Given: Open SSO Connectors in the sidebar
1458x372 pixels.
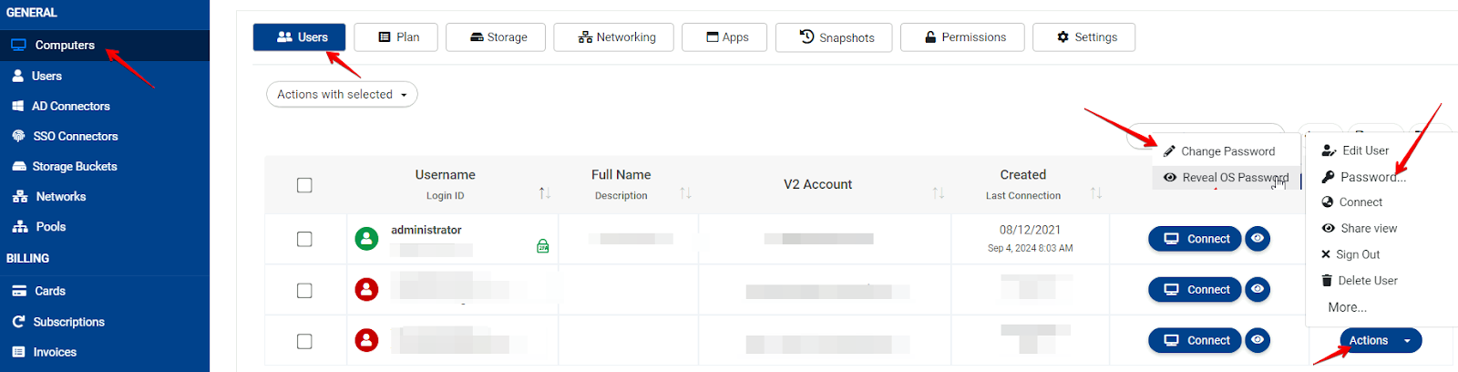Looking at the screenshot, I should pyautogui.click(x=75, y=136).
